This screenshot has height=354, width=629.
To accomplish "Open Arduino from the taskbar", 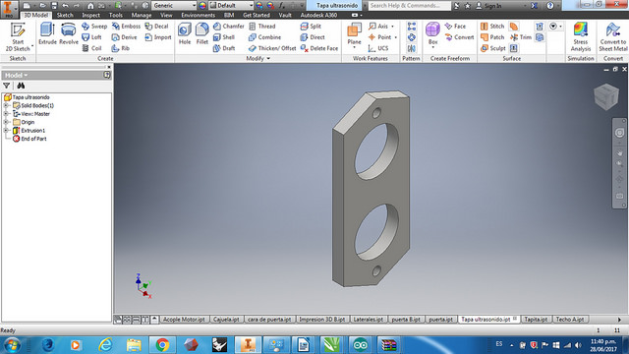I will pyautogui.click(x=361, y=345).
